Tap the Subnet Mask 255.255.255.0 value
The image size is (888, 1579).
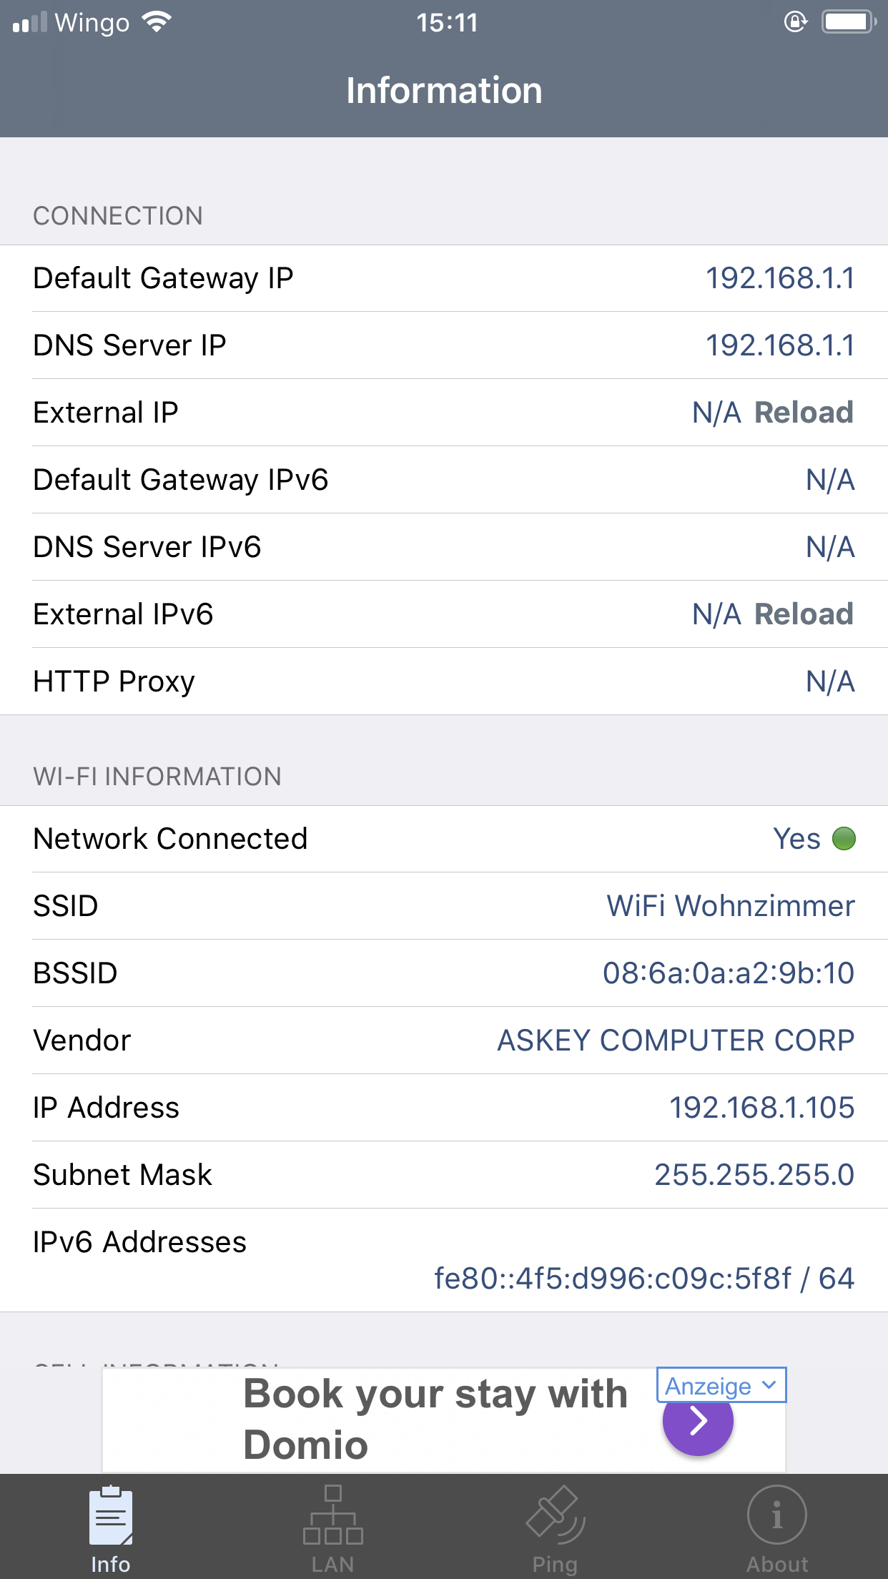pyautogui.click(x=754, y=1175)
